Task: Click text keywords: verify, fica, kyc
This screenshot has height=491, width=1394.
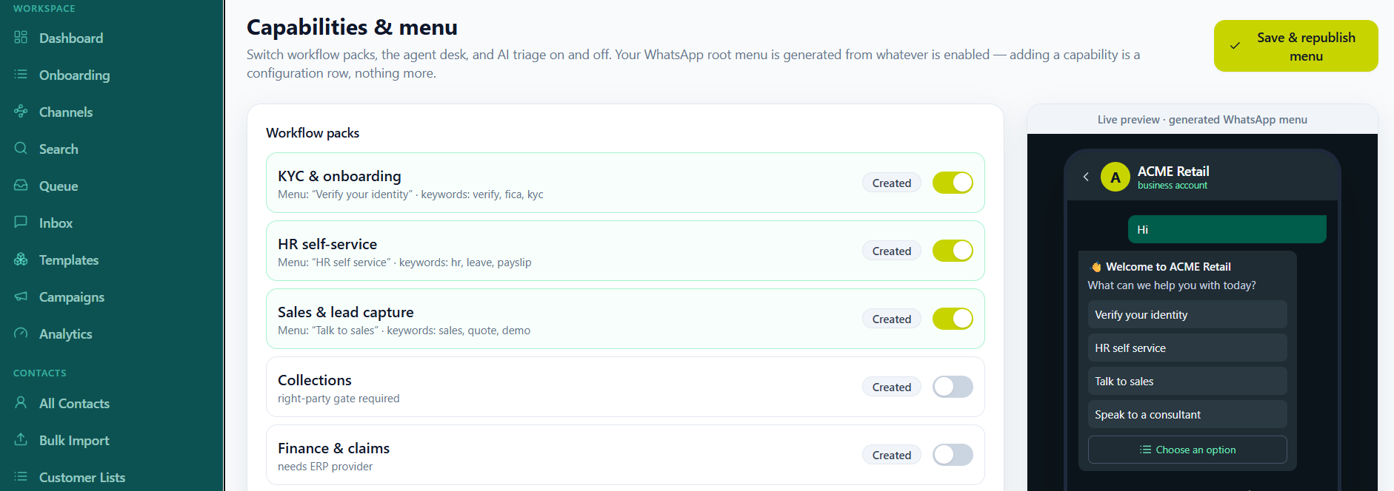Action: coord(482,194)
